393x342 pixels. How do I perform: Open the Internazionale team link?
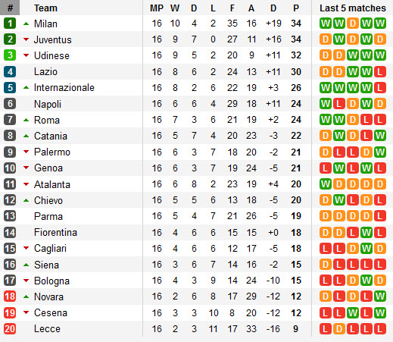coord(64,88)
